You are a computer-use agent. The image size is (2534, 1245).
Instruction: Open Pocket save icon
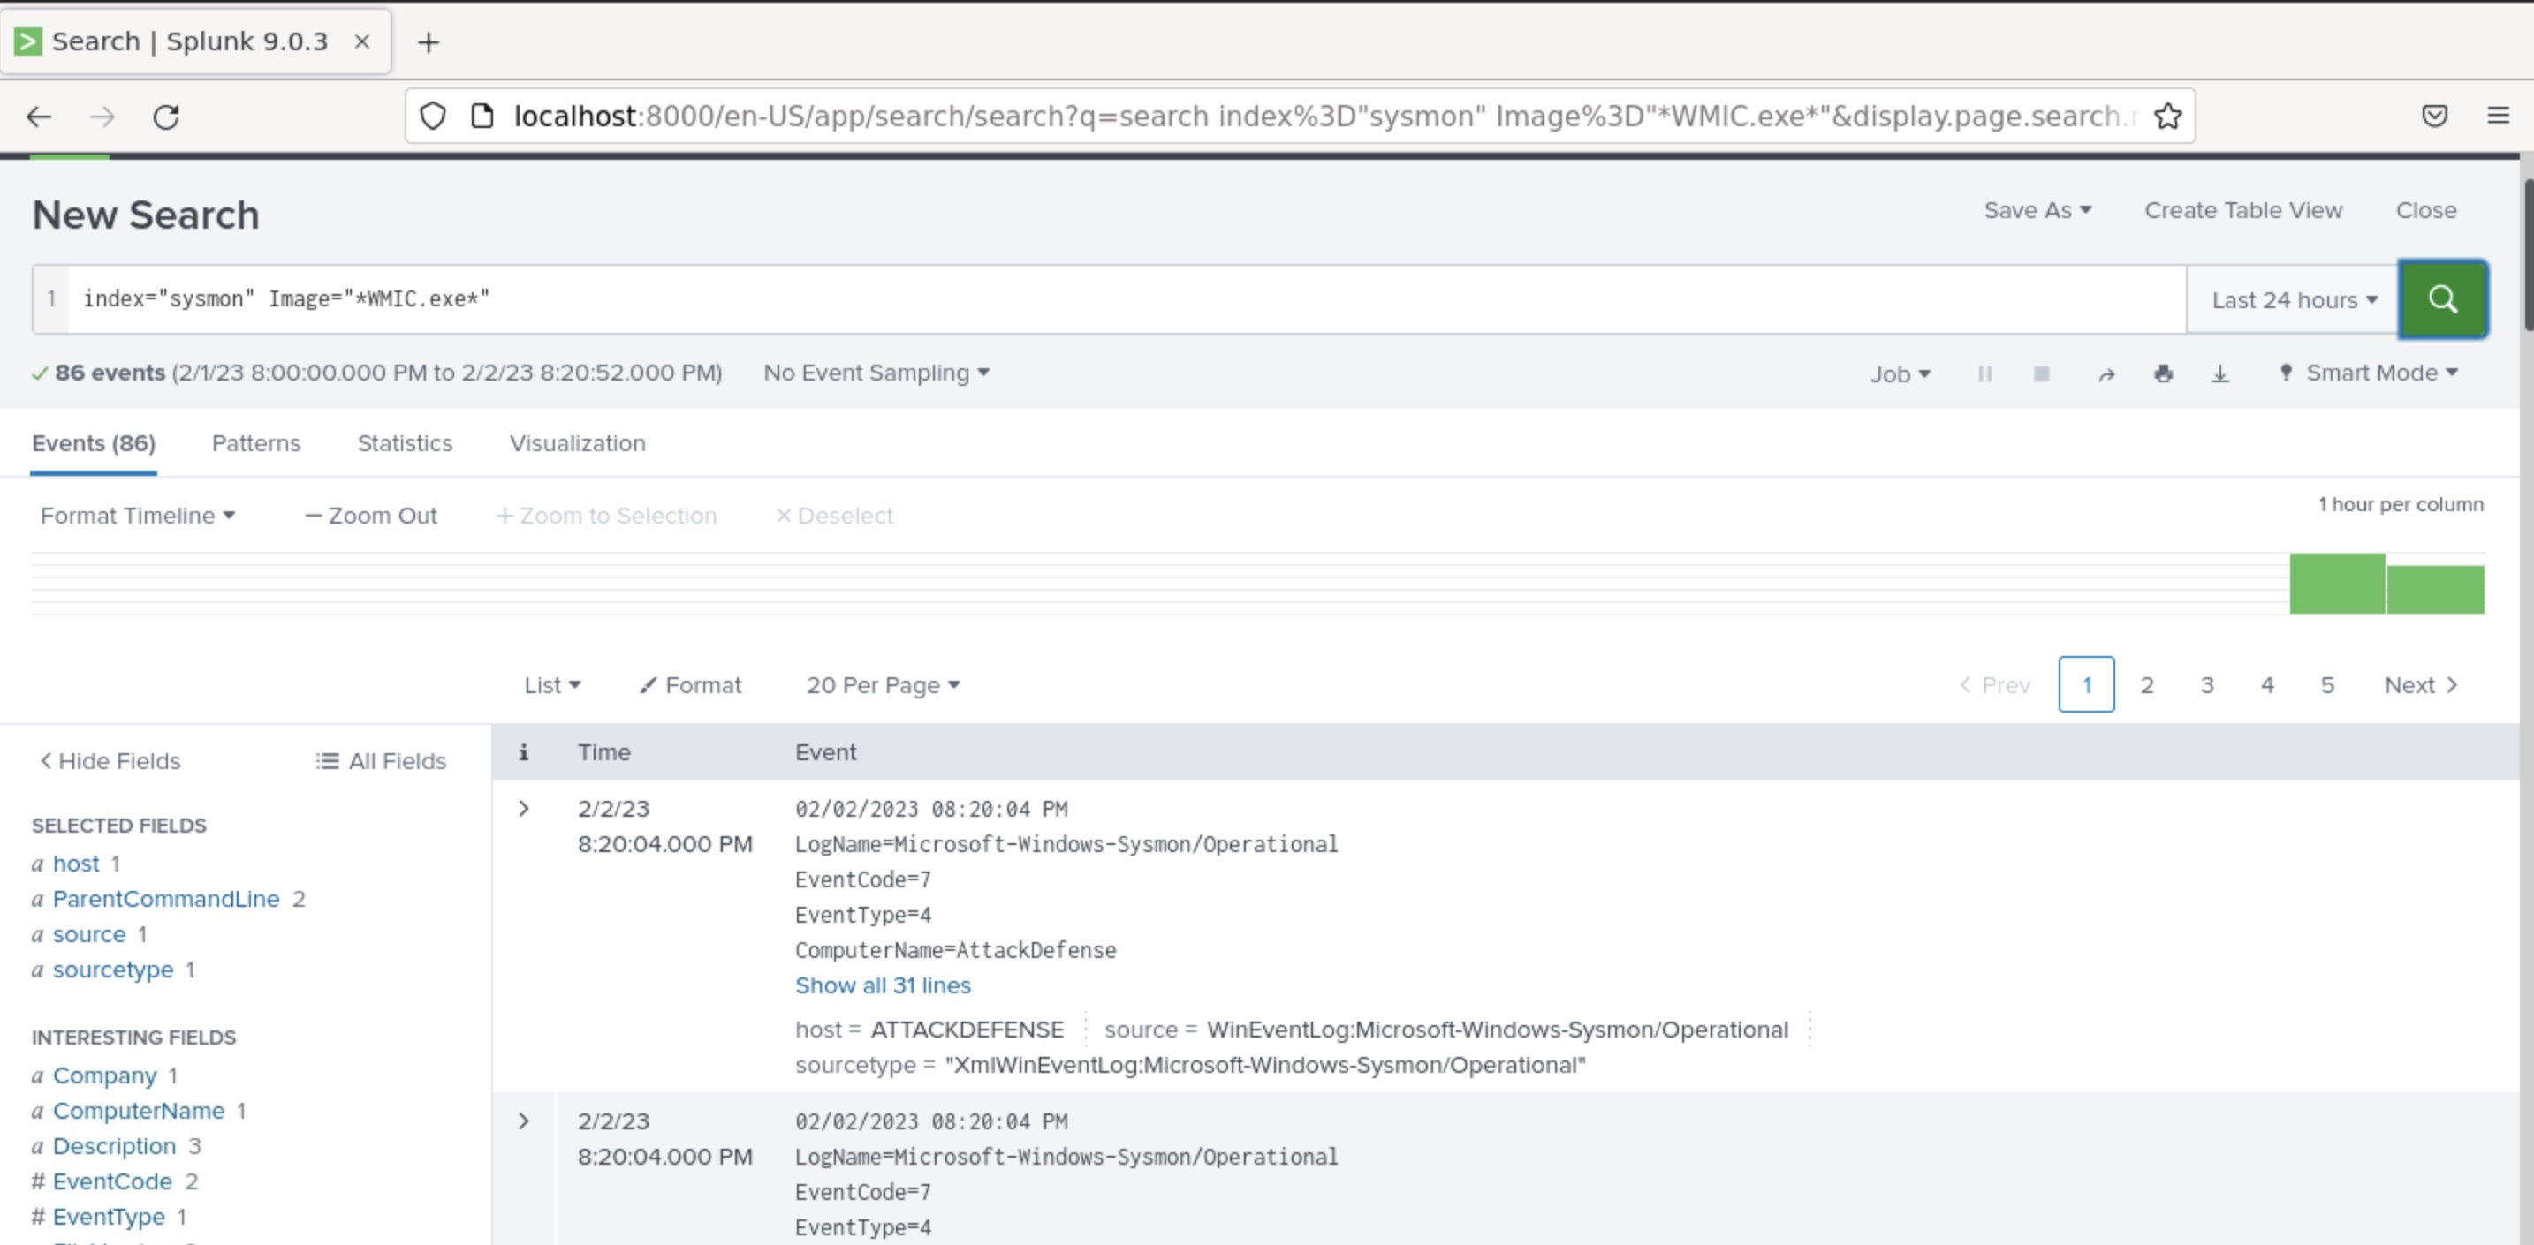2435,116
